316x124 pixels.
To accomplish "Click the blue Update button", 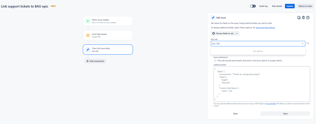I will click(290, 6).
